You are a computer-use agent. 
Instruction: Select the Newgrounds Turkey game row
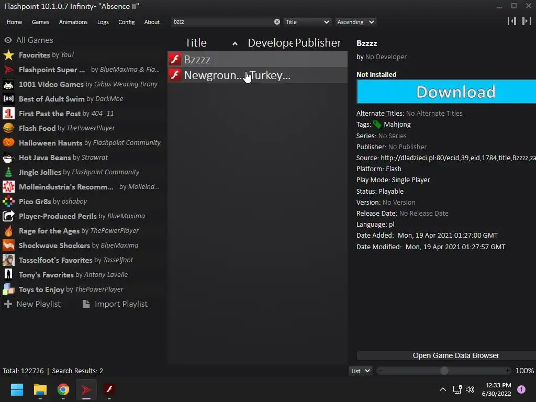(258, 75)
